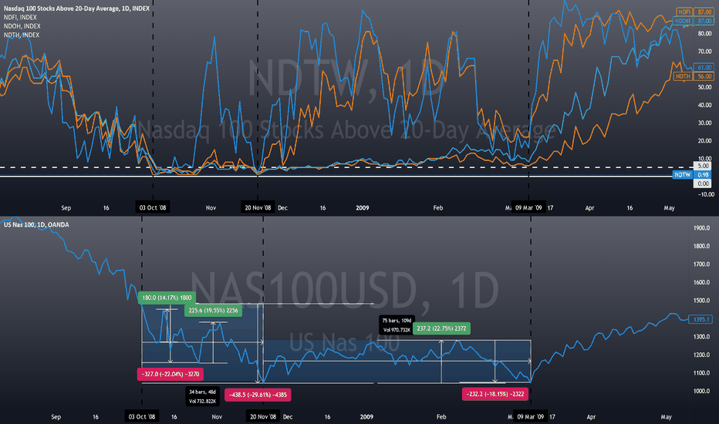The height and width of the screenshot is (424, 719).
Task: Click the 1900.0 value on lower price scale
Action: click(x=701, y=228)
